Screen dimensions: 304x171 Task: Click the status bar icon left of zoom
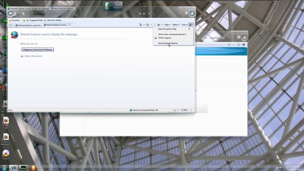click(174, 110)
